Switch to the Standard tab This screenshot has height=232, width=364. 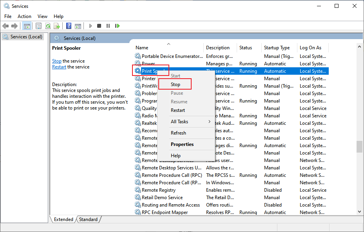[x=88, y=219]
